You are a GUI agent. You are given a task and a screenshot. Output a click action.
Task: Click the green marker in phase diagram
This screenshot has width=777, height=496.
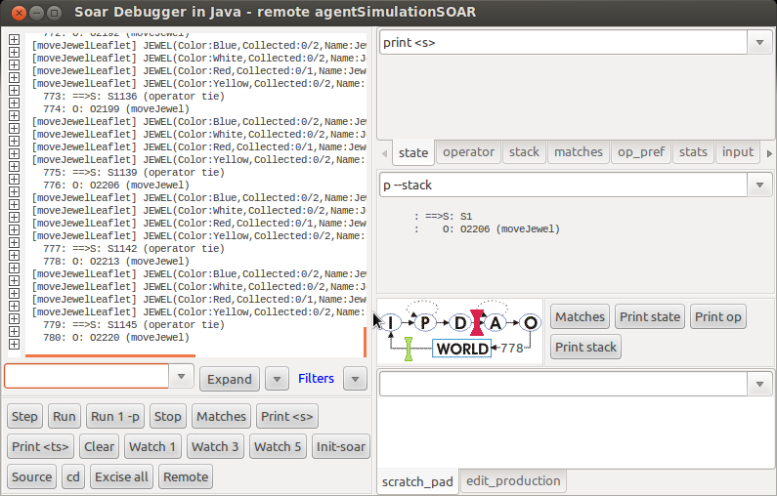click(409, 349)
